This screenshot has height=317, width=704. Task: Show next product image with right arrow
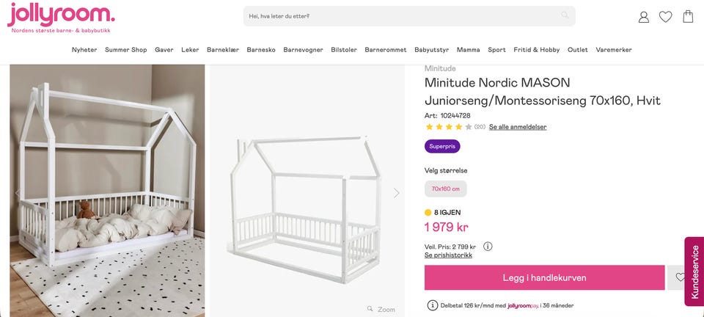point(397,193)
